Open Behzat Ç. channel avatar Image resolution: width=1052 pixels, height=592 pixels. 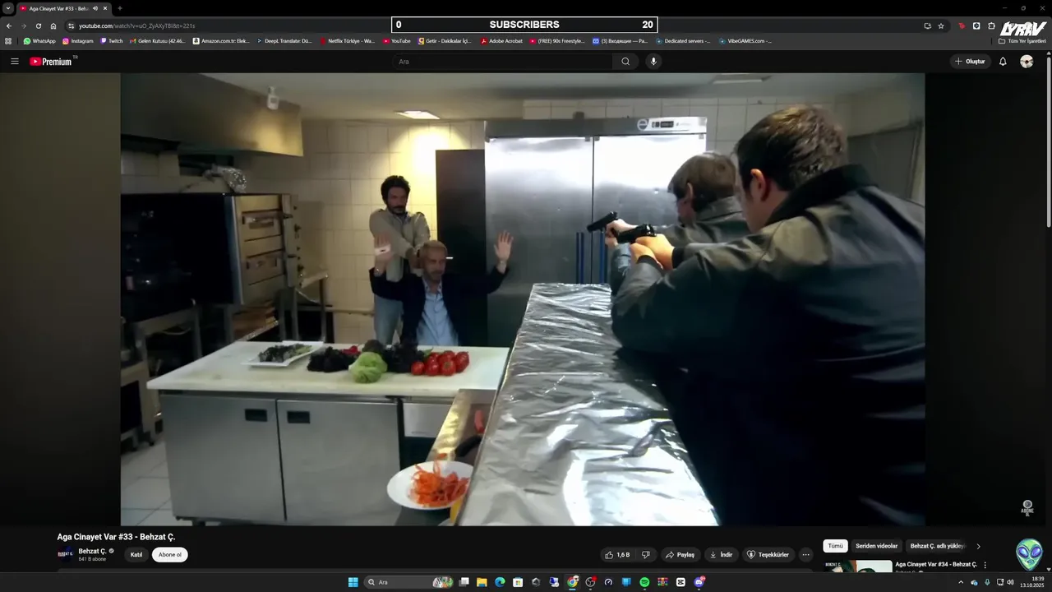[65, 554]
